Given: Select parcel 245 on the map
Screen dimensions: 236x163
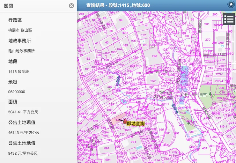Looking at the screenshot, I should coord(154,56).
